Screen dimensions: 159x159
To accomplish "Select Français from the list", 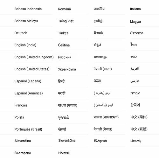I will pyautogui.click(x=21, y=105).
